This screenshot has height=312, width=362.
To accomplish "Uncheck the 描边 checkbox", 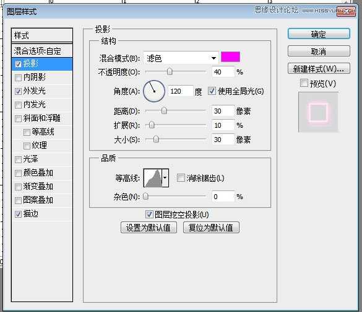I will click(x=18, y=214).
